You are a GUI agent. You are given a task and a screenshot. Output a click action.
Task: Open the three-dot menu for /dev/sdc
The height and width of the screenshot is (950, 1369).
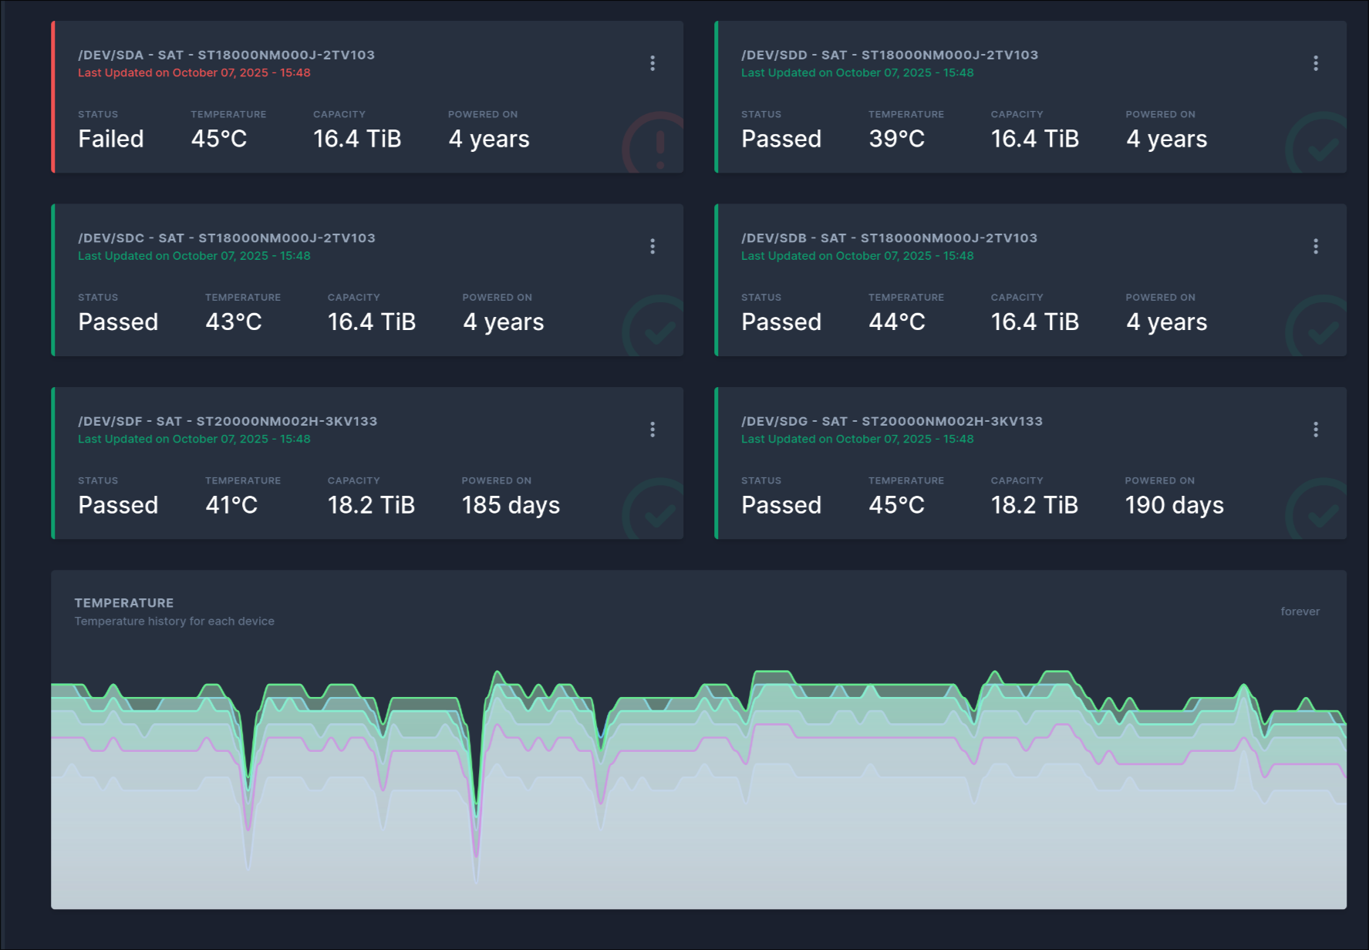[x=652, y=246]
